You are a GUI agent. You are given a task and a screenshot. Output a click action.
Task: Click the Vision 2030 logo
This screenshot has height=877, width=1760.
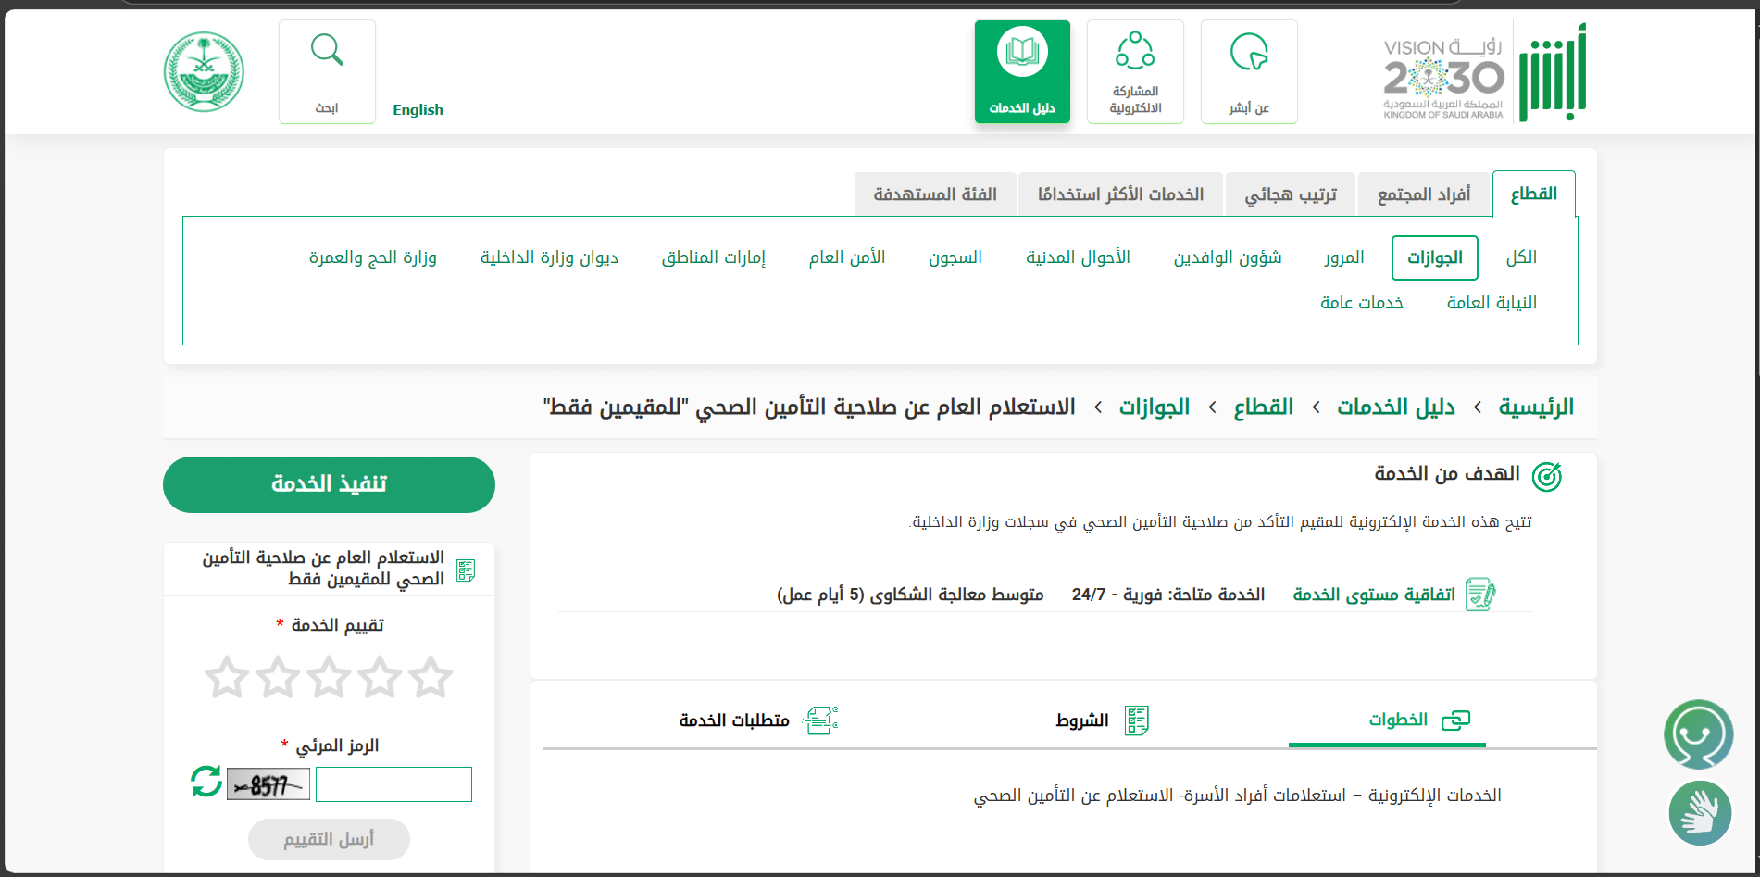tap(1443, 79)
